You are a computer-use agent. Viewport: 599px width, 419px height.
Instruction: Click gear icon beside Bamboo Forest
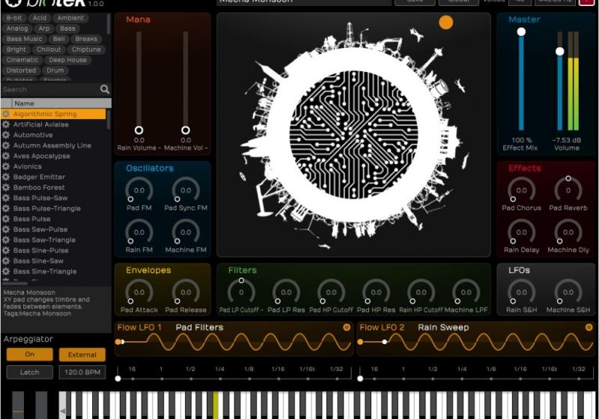[6, 187]
